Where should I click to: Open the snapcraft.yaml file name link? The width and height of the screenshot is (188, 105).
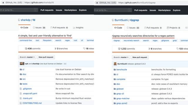pyautogui.click(x=30, y=93)
